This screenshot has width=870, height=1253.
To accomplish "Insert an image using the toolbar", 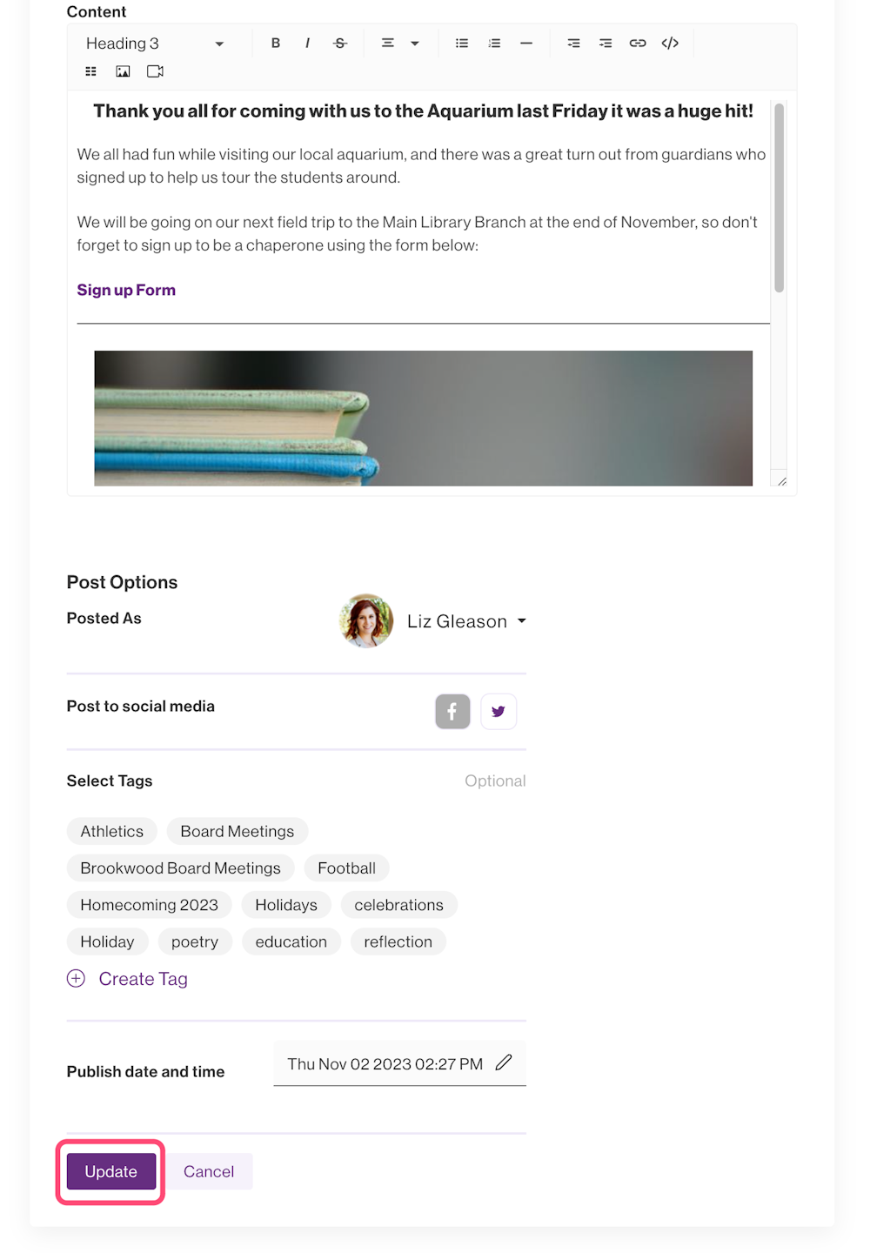I will click(123, 71).
